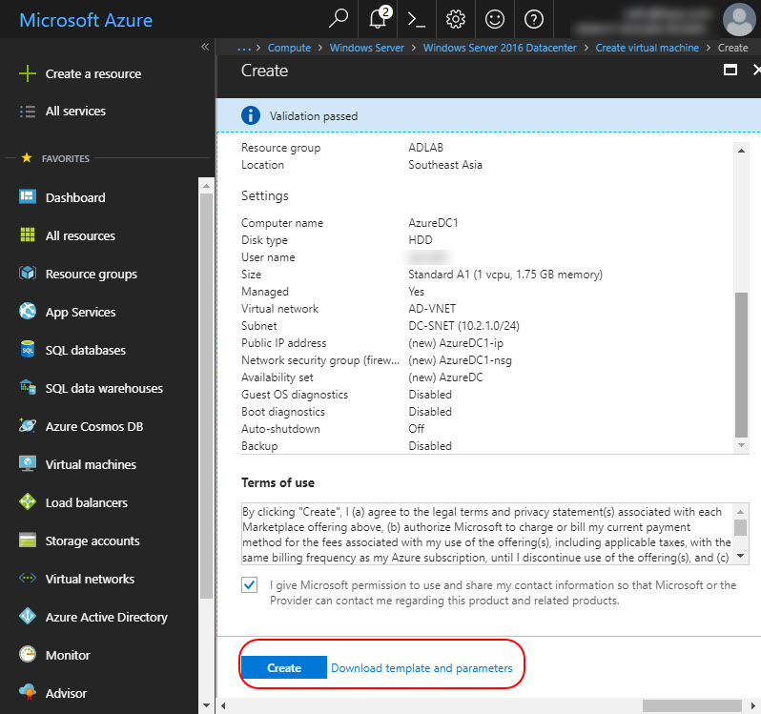Viewport: 761px width, 714px height.
Task: Select the 'Standard A1 (1 vcpu, 1.75 GB memory)' value
Action: point(505,275)
